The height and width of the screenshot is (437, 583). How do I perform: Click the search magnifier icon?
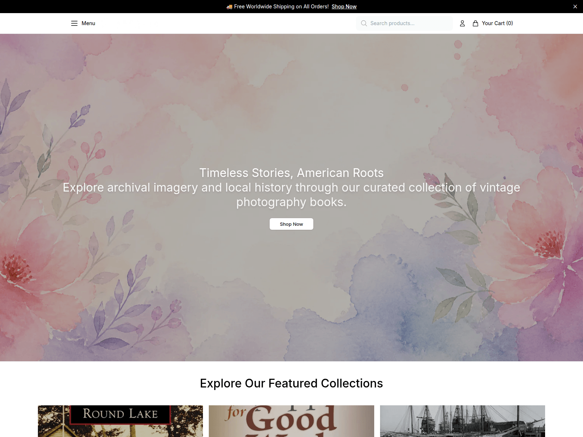pos(364,23)
